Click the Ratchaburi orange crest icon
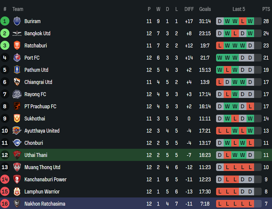The image size is (272, 209). pos(17,45)
